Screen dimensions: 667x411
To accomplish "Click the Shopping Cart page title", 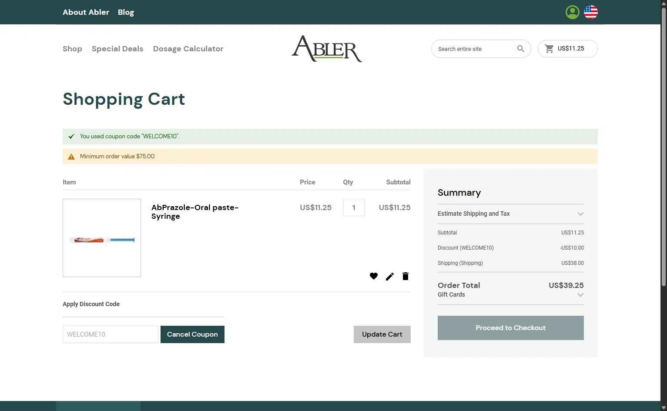I will tap(124, 99).
